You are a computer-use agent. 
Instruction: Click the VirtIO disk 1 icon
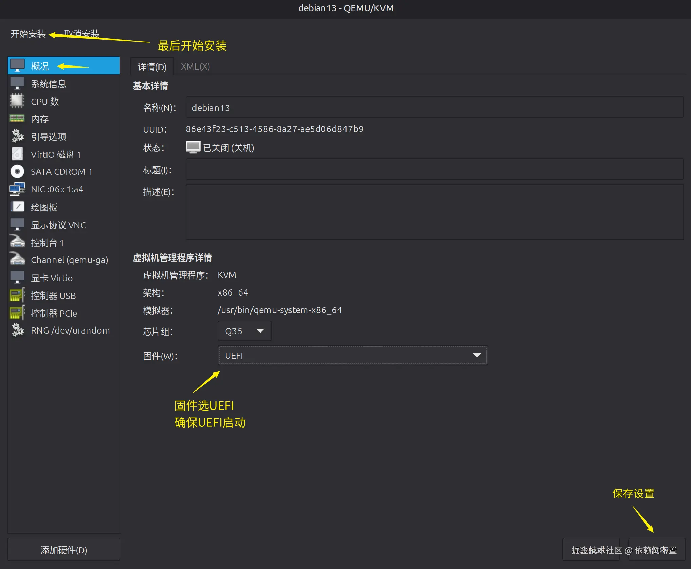point(17,154)
